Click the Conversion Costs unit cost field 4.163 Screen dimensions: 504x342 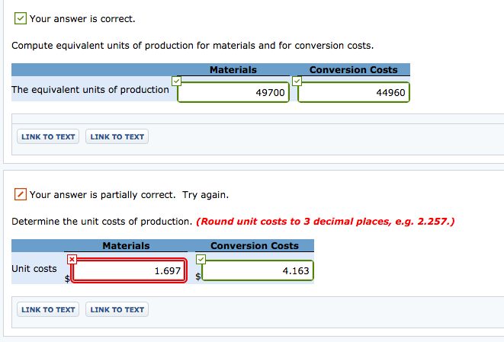coord(258,270)
